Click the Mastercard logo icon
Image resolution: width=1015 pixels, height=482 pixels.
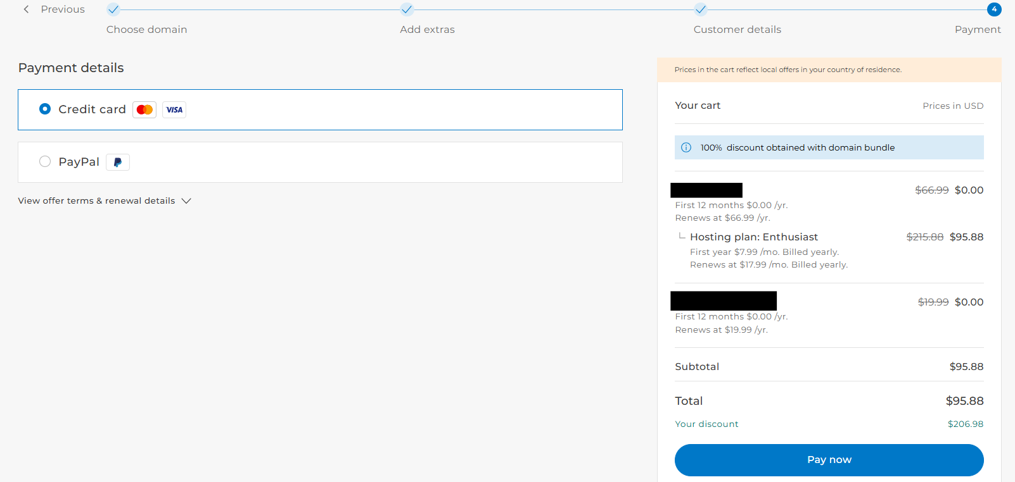tap(144, 109)
